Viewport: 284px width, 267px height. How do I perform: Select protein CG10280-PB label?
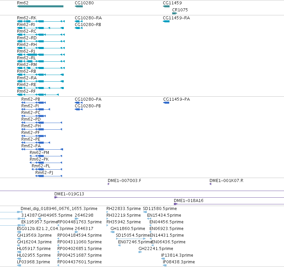tap(88, 106)
